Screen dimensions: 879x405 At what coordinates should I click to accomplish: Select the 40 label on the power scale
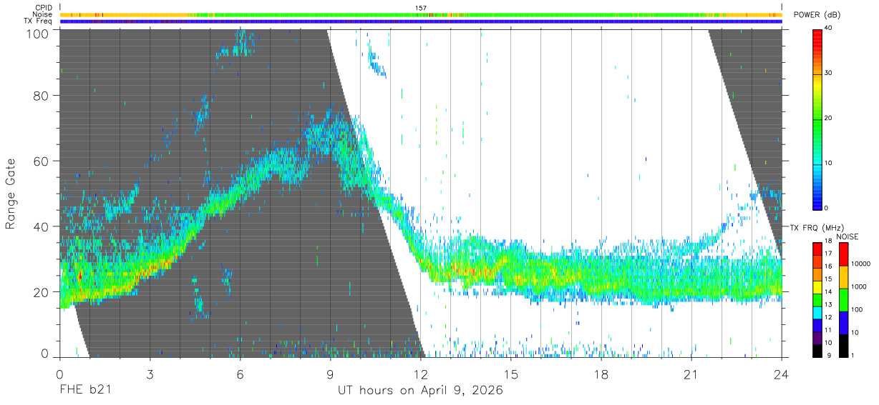tap(829, 29)
